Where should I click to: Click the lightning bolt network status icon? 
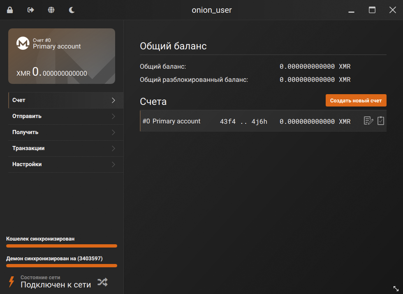click(x=12, y=282)
